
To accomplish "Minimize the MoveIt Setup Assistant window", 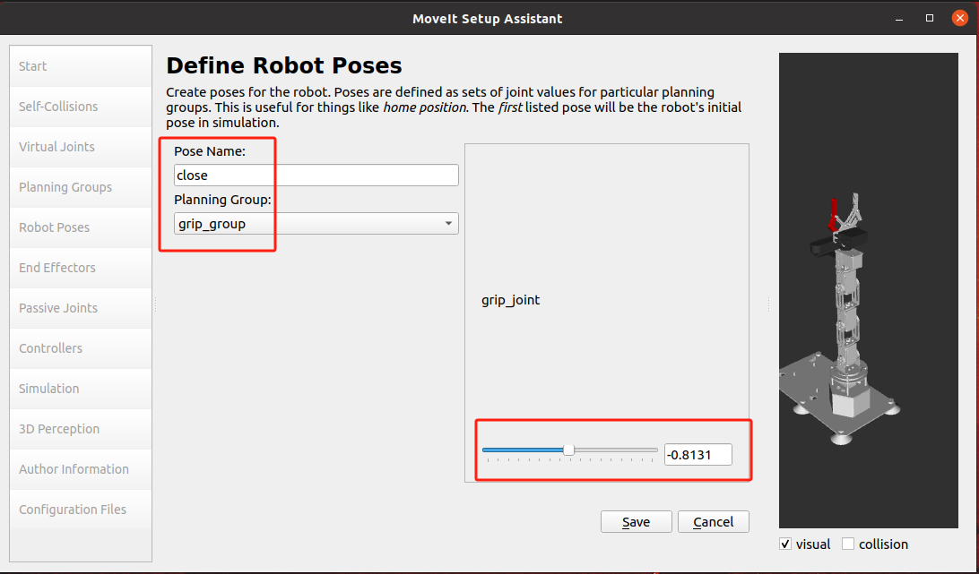I will click(x=899, y=19).
